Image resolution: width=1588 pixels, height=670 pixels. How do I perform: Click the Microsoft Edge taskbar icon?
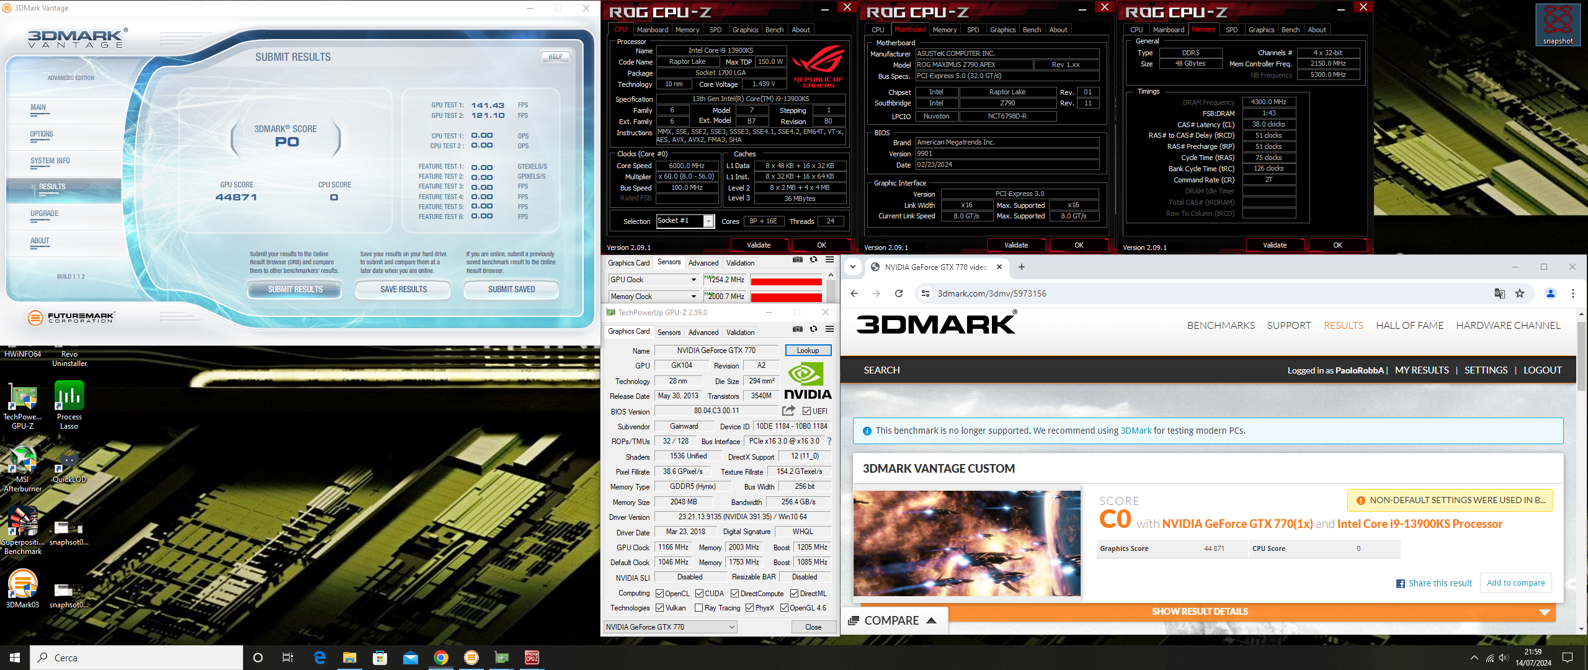click(x=319, y=658)
